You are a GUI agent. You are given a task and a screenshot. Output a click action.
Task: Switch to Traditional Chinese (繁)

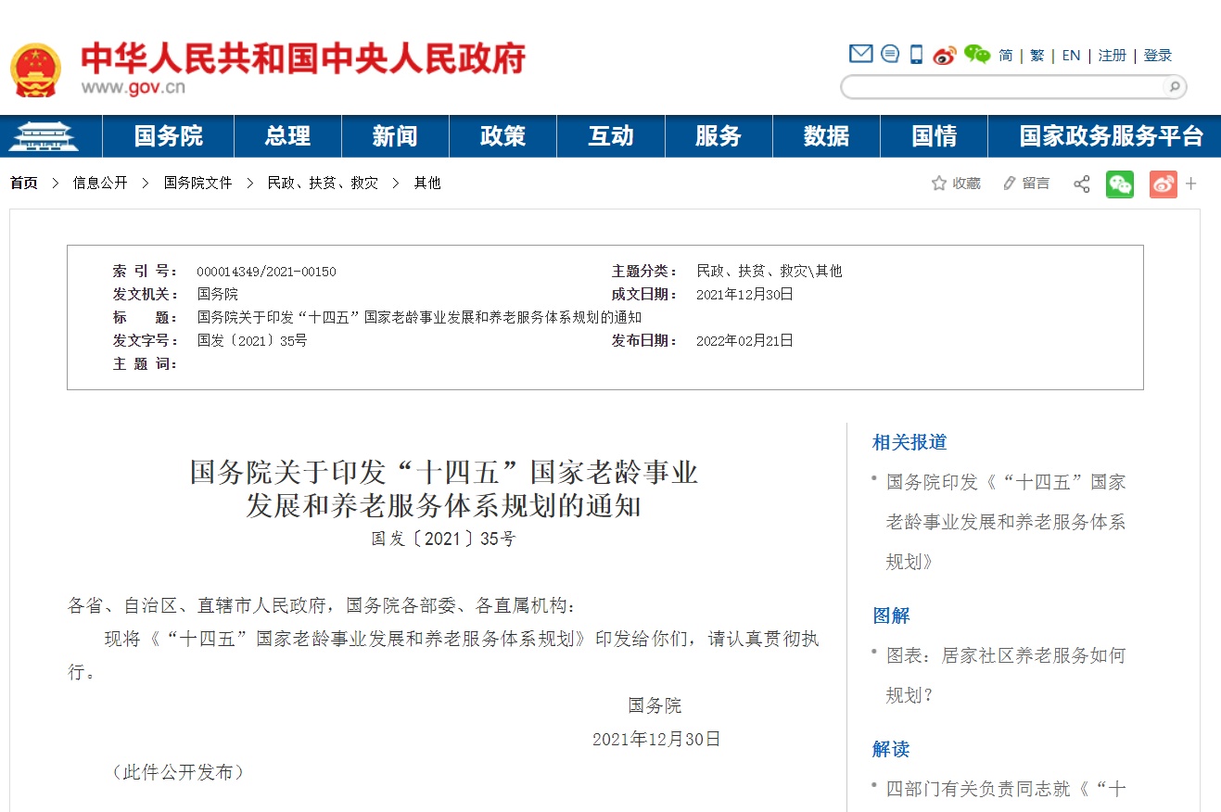(x=1037, y=56)
